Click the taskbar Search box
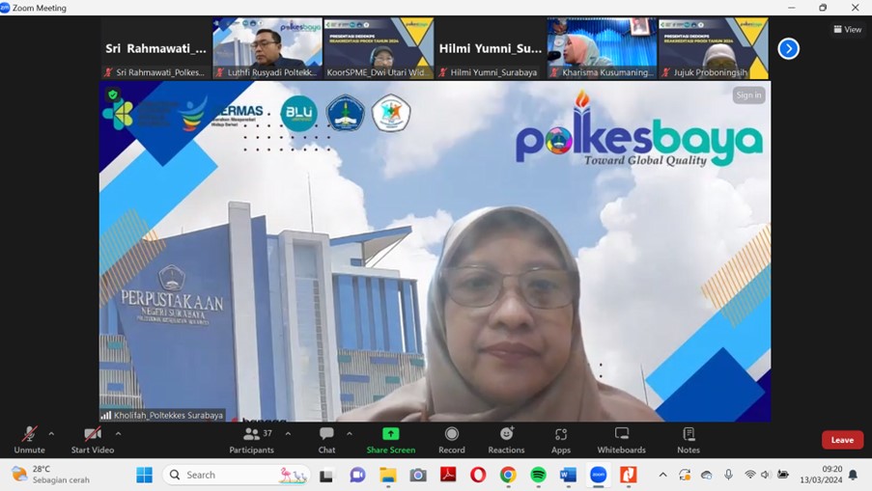This screenshot has height=491, width=872. (237, 475)
